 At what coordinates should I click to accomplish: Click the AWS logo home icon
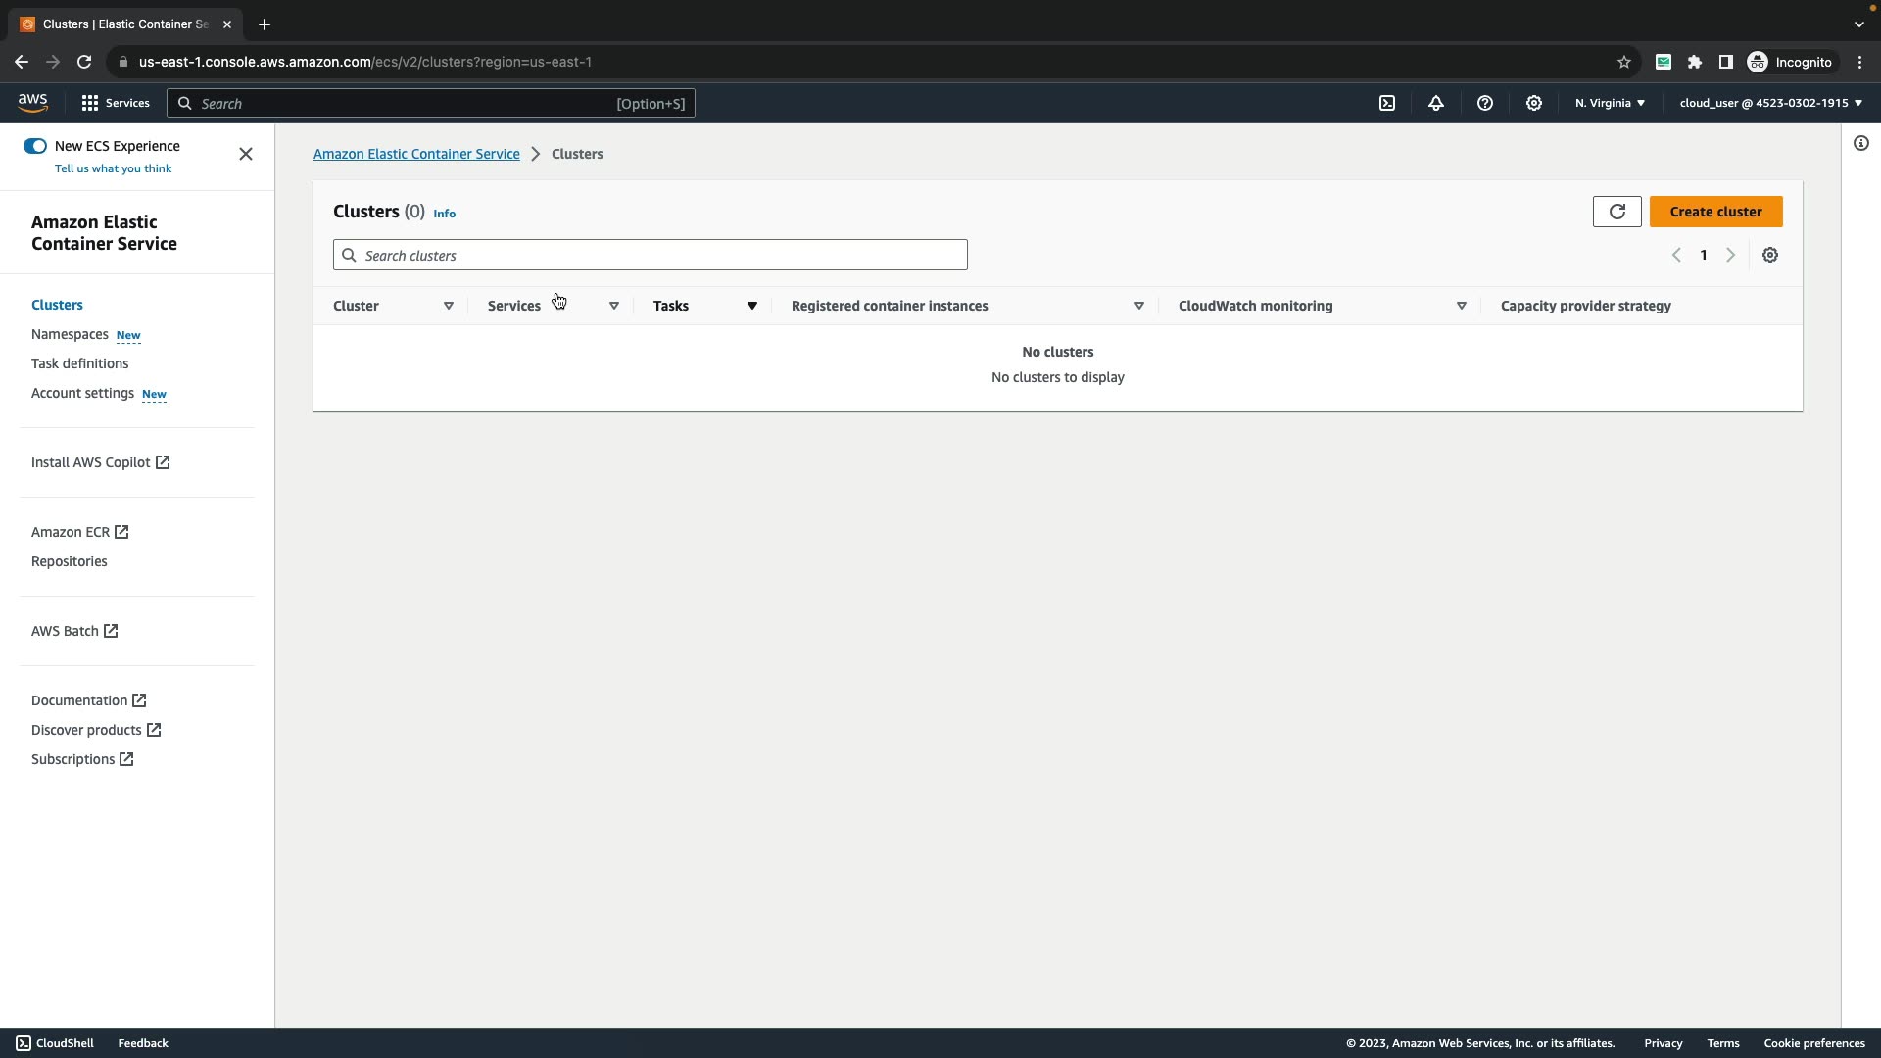click(32, 103)
